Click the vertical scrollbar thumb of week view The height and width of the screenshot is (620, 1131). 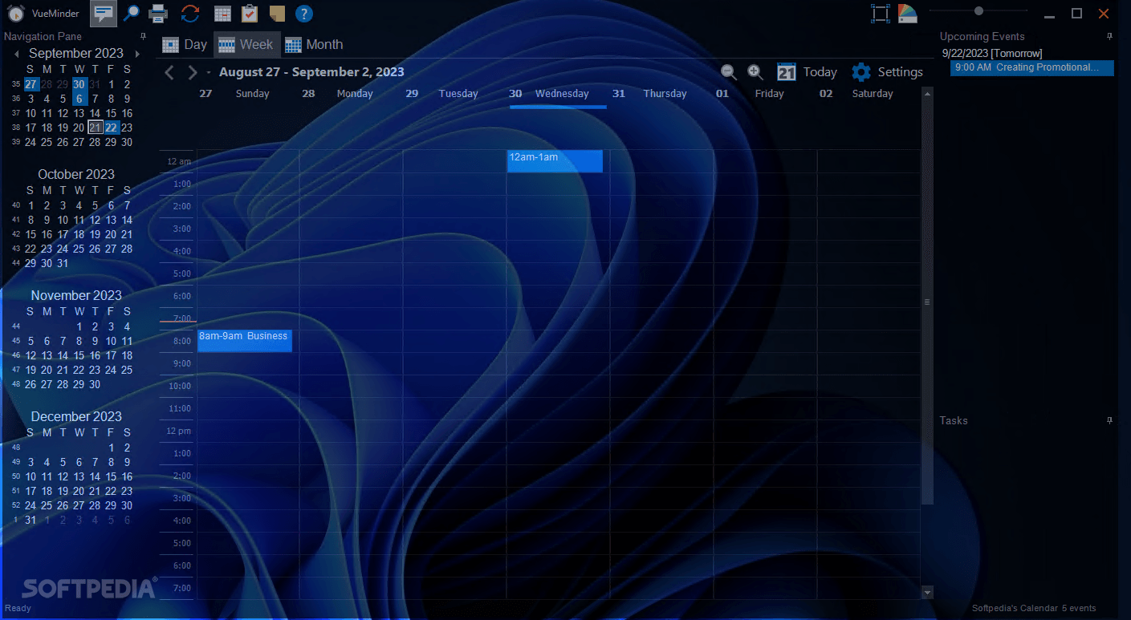(x=927, y=302)
